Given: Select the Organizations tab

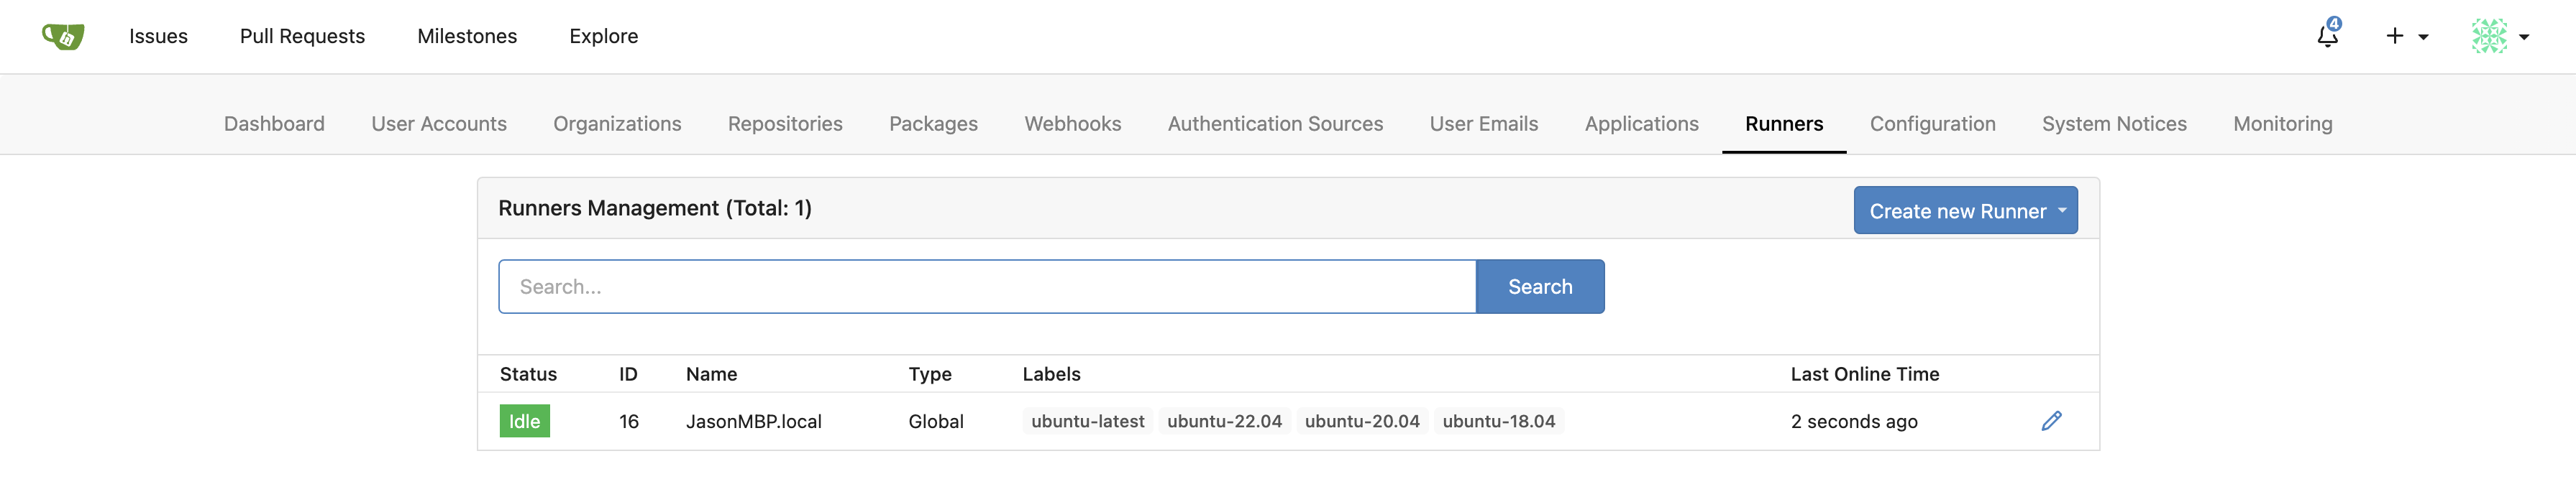Looking at the screenshot, I should pos(617,124).
